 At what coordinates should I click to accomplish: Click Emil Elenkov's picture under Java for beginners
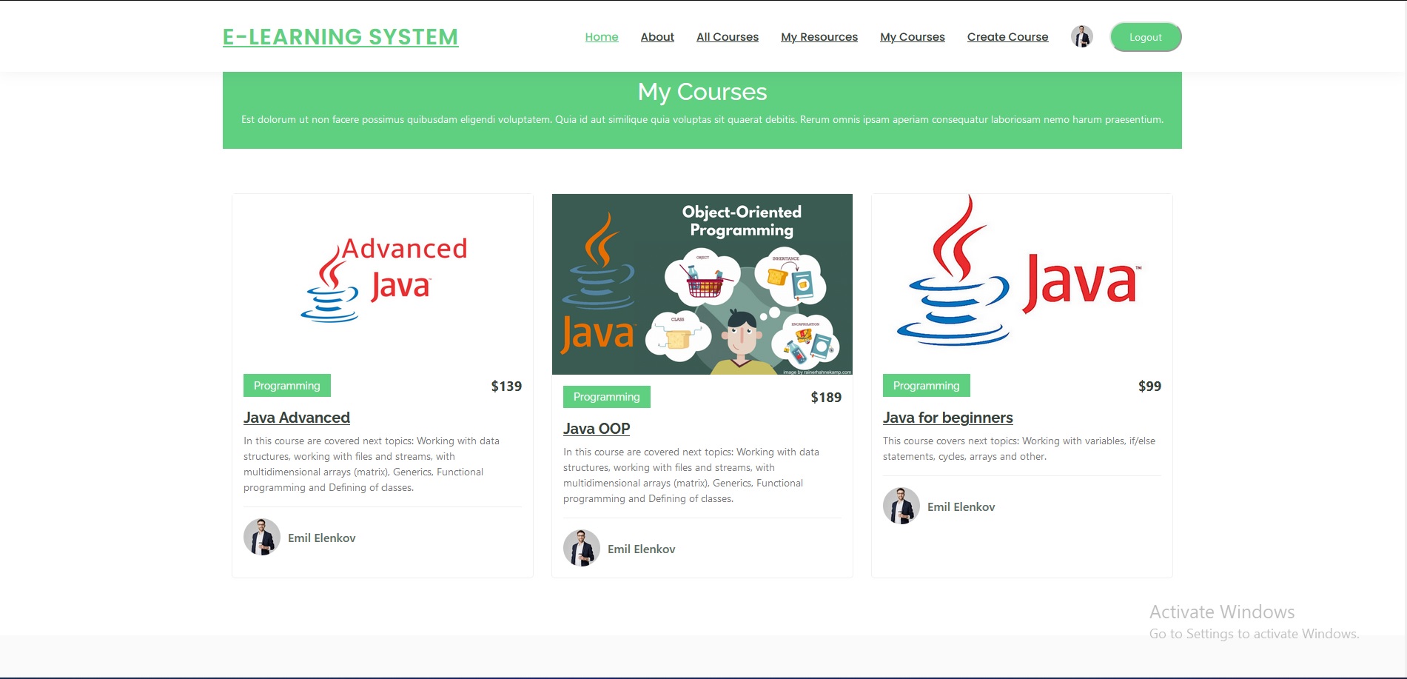pos(900,505)
